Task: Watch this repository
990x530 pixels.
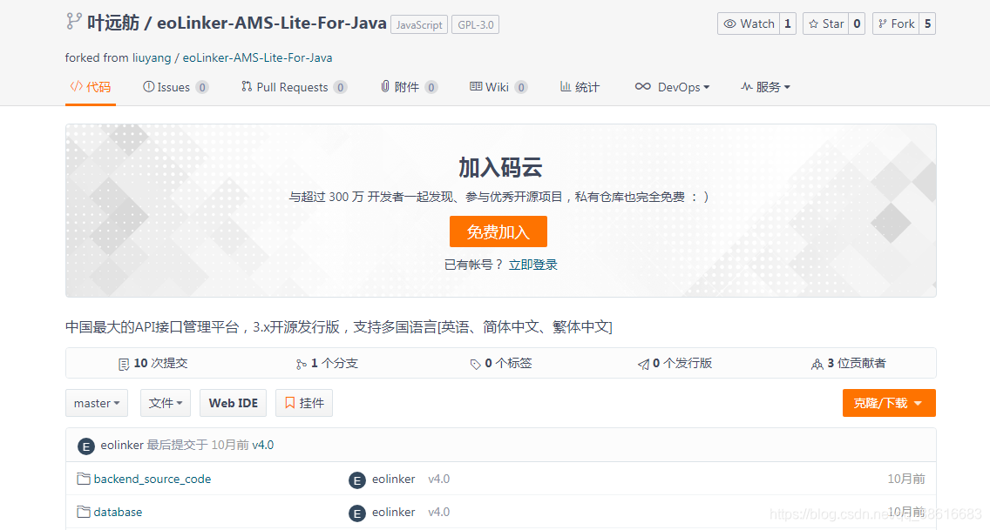Action: tap(749, 24)
